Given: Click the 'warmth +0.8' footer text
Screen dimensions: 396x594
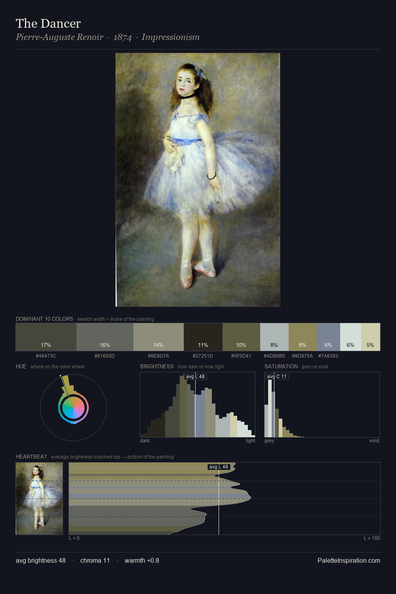Looking at the screenshot, I should point(142,560).
